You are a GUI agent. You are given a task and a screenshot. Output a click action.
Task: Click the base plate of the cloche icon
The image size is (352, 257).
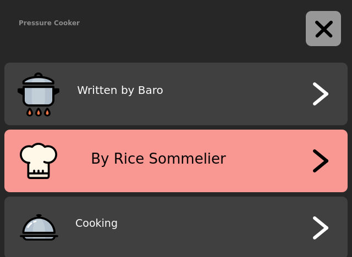[38, 237]
